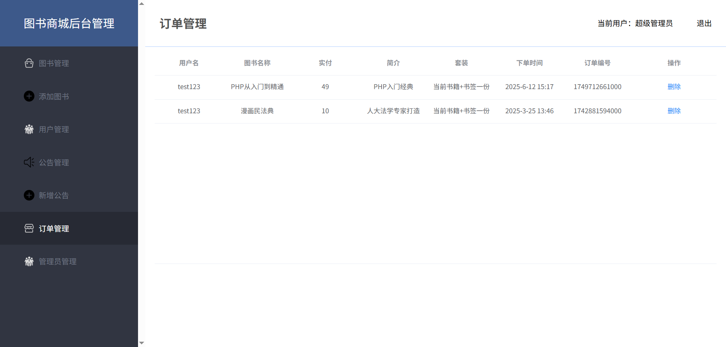
Task: Select the active 订单管理 menu item
Action: click(x=69, y=228)
